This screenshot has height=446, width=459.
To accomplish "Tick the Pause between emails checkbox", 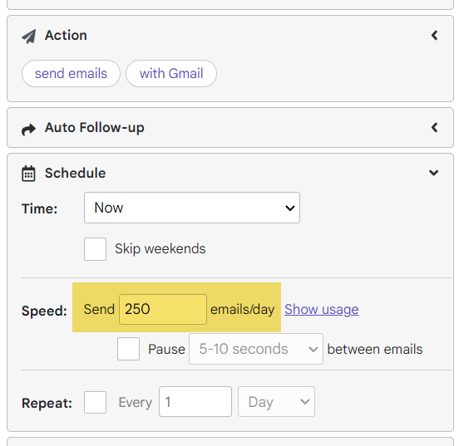I will [129, 349].
